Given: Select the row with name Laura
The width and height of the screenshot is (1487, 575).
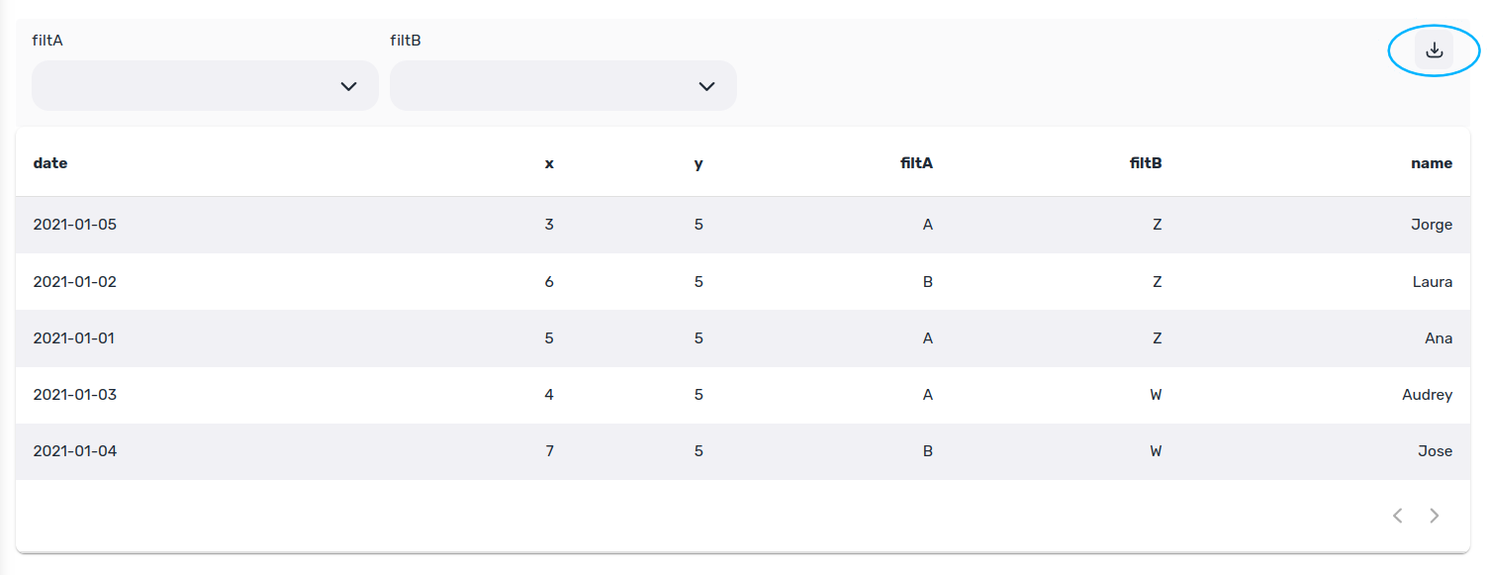Looking at the screenshot, I should pos(743,282).
